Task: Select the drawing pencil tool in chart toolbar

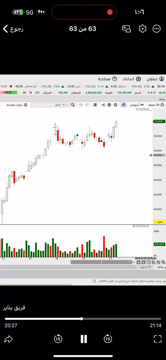Action: pos(123,105)
